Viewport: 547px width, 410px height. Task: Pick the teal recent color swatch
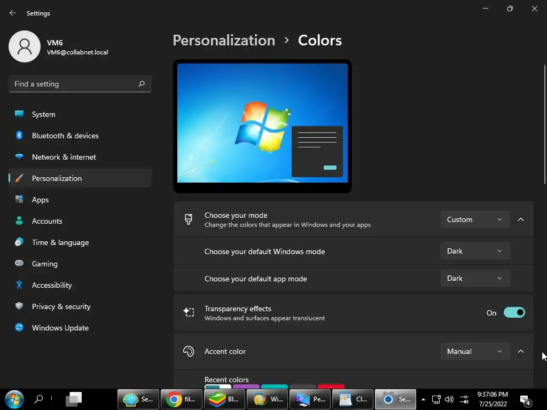(274, 387)
